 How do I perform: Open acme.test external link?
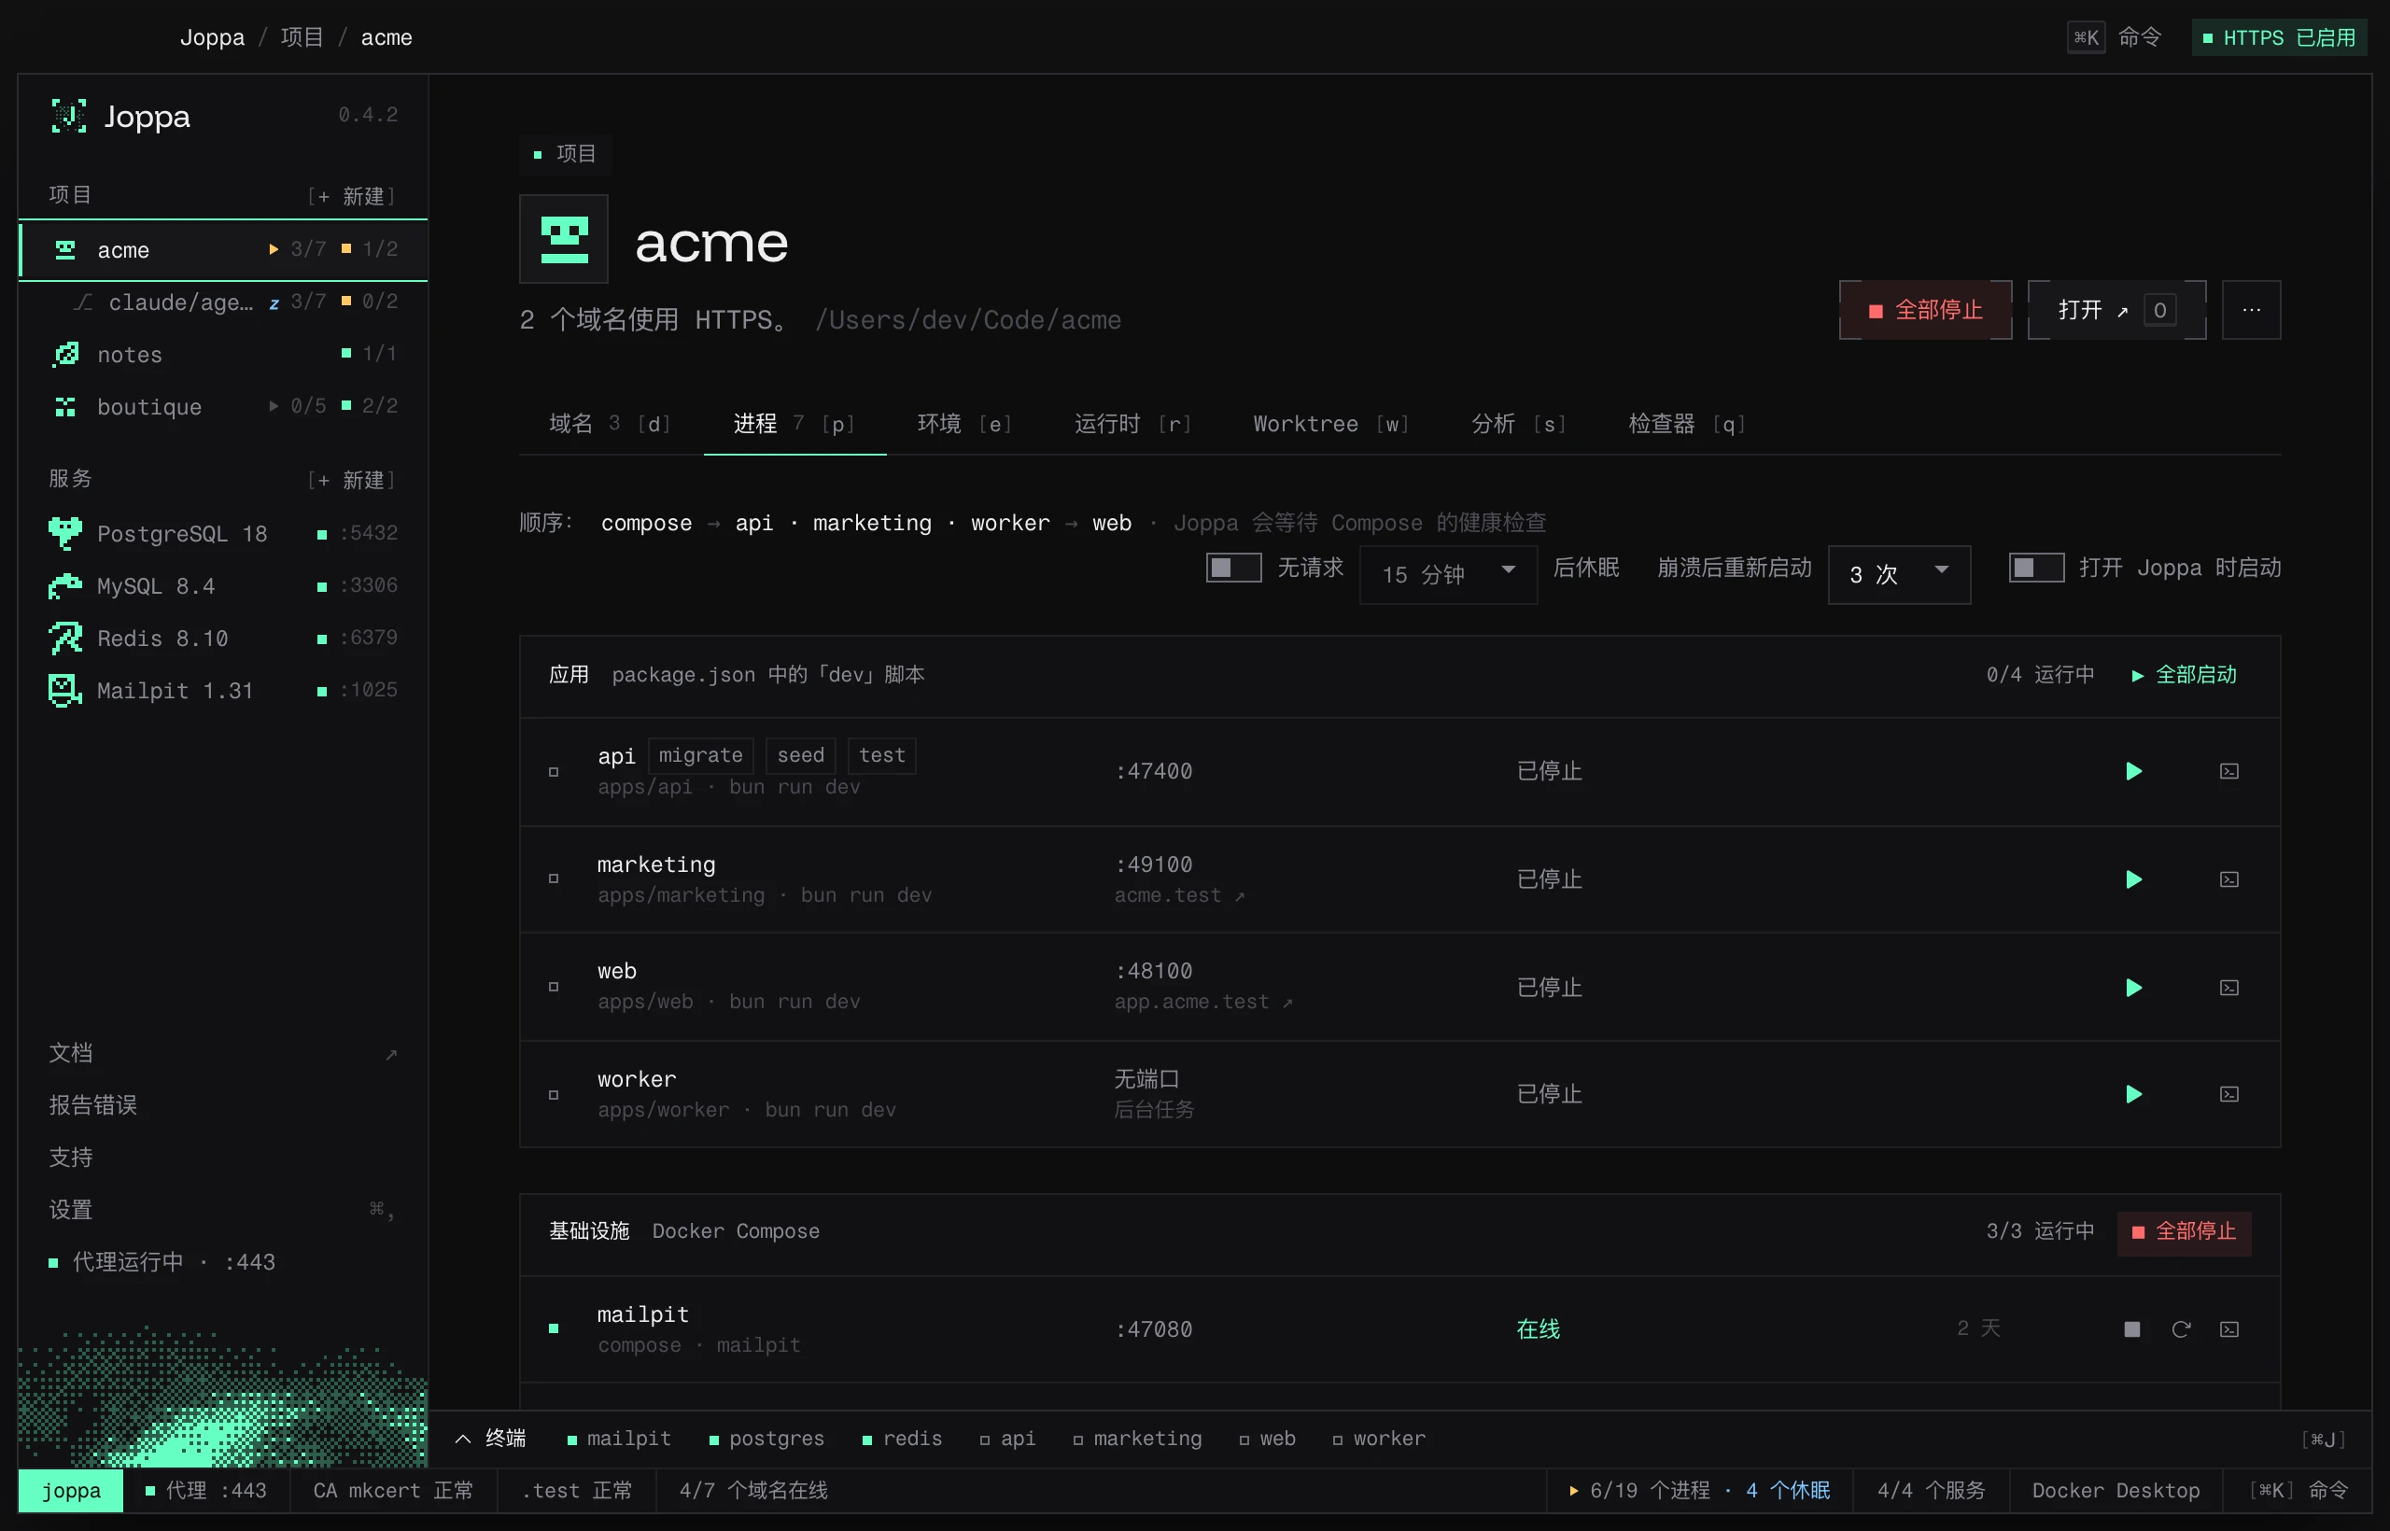pos(1179,896)
